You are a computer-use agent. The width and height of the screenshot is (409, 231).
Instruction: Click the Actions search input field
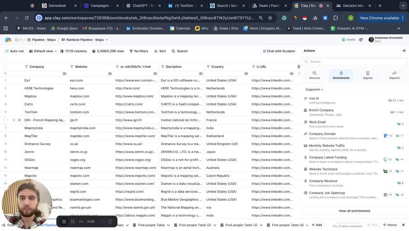[354, 62]
